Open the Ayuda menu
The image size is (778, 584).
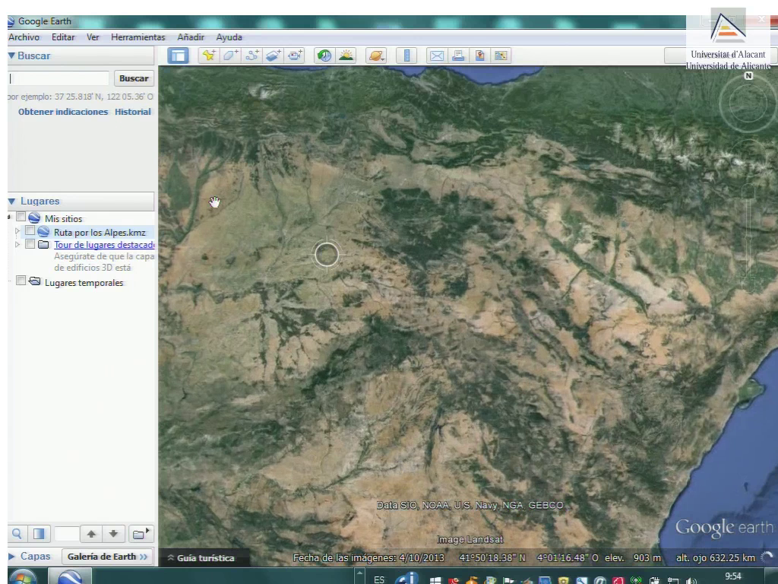pos(229,37)
